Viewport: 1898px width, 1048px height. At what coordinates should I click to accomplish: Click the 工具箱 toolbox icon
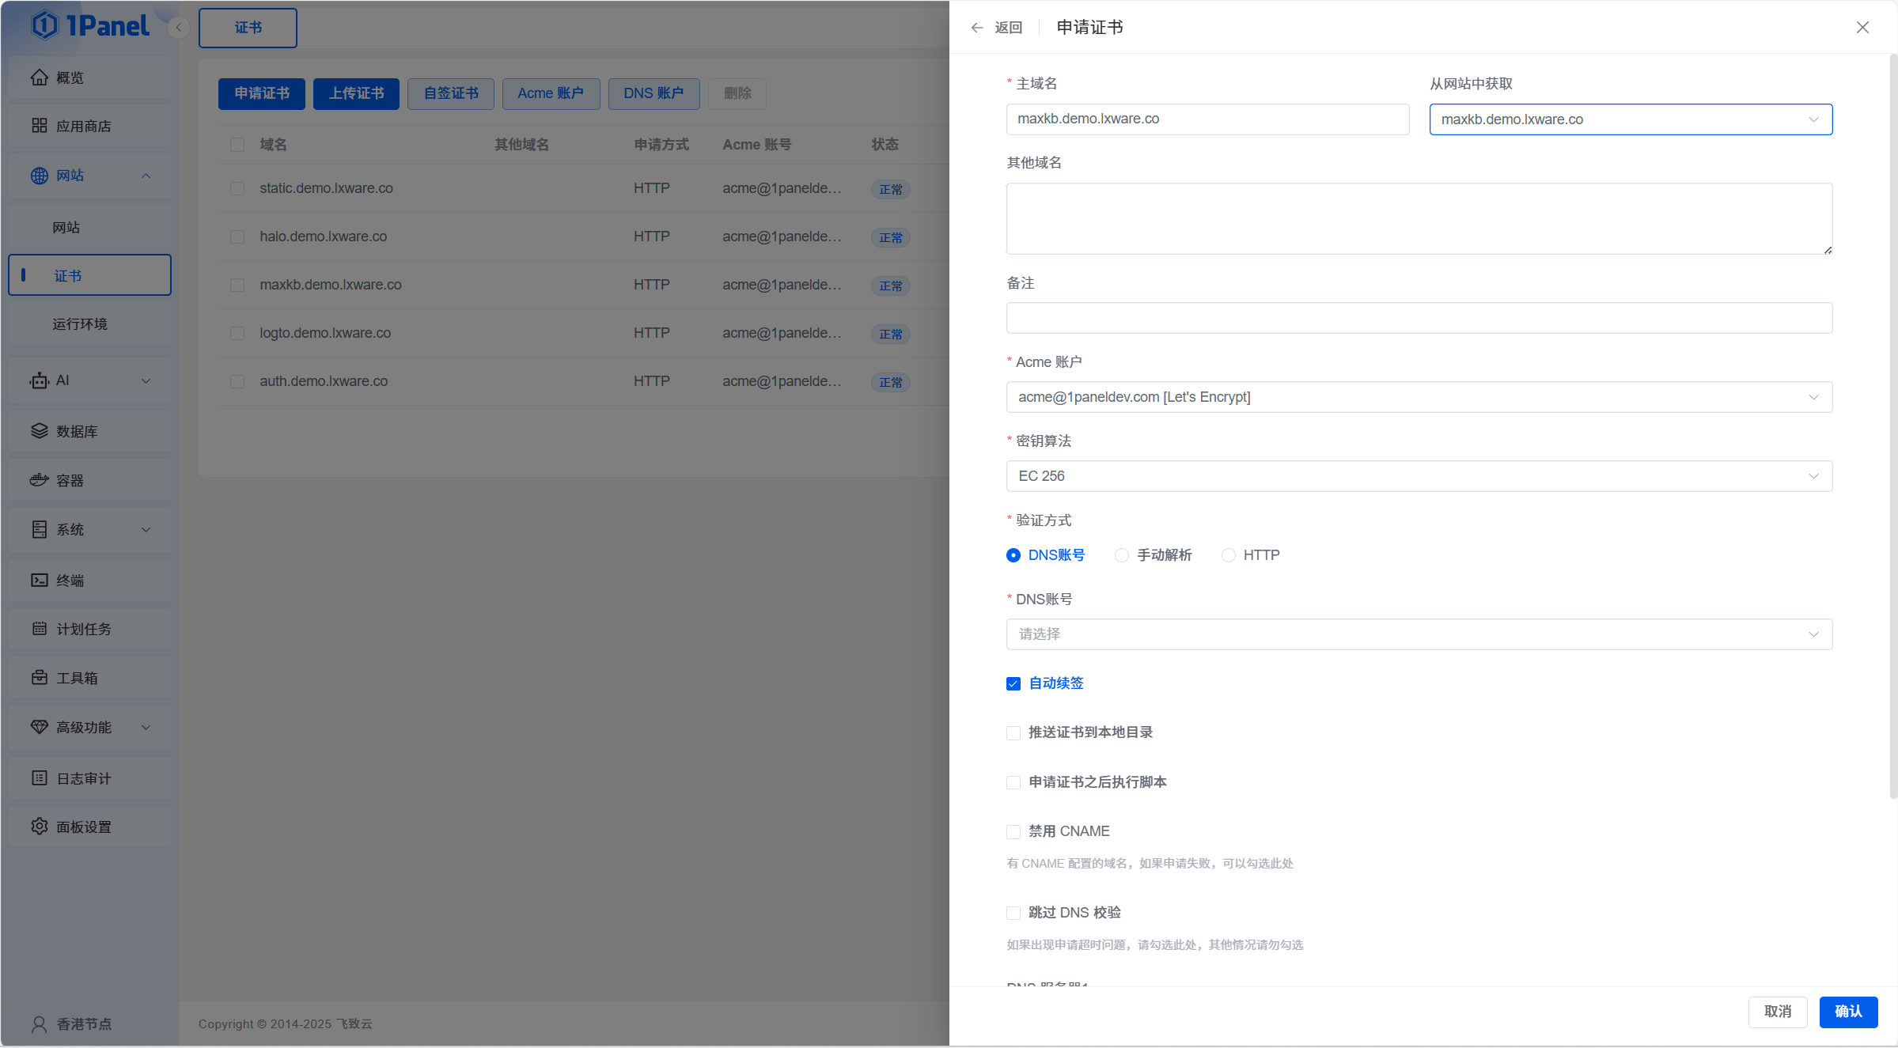click(x=39, y=678)
